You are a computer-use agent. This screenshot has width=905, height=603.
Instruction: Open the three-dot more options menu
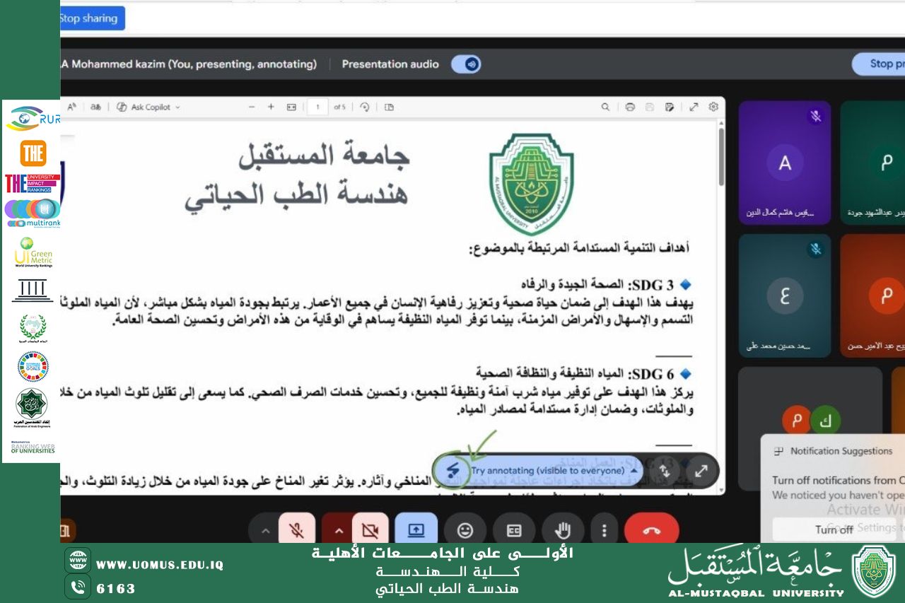click(604, 529)
